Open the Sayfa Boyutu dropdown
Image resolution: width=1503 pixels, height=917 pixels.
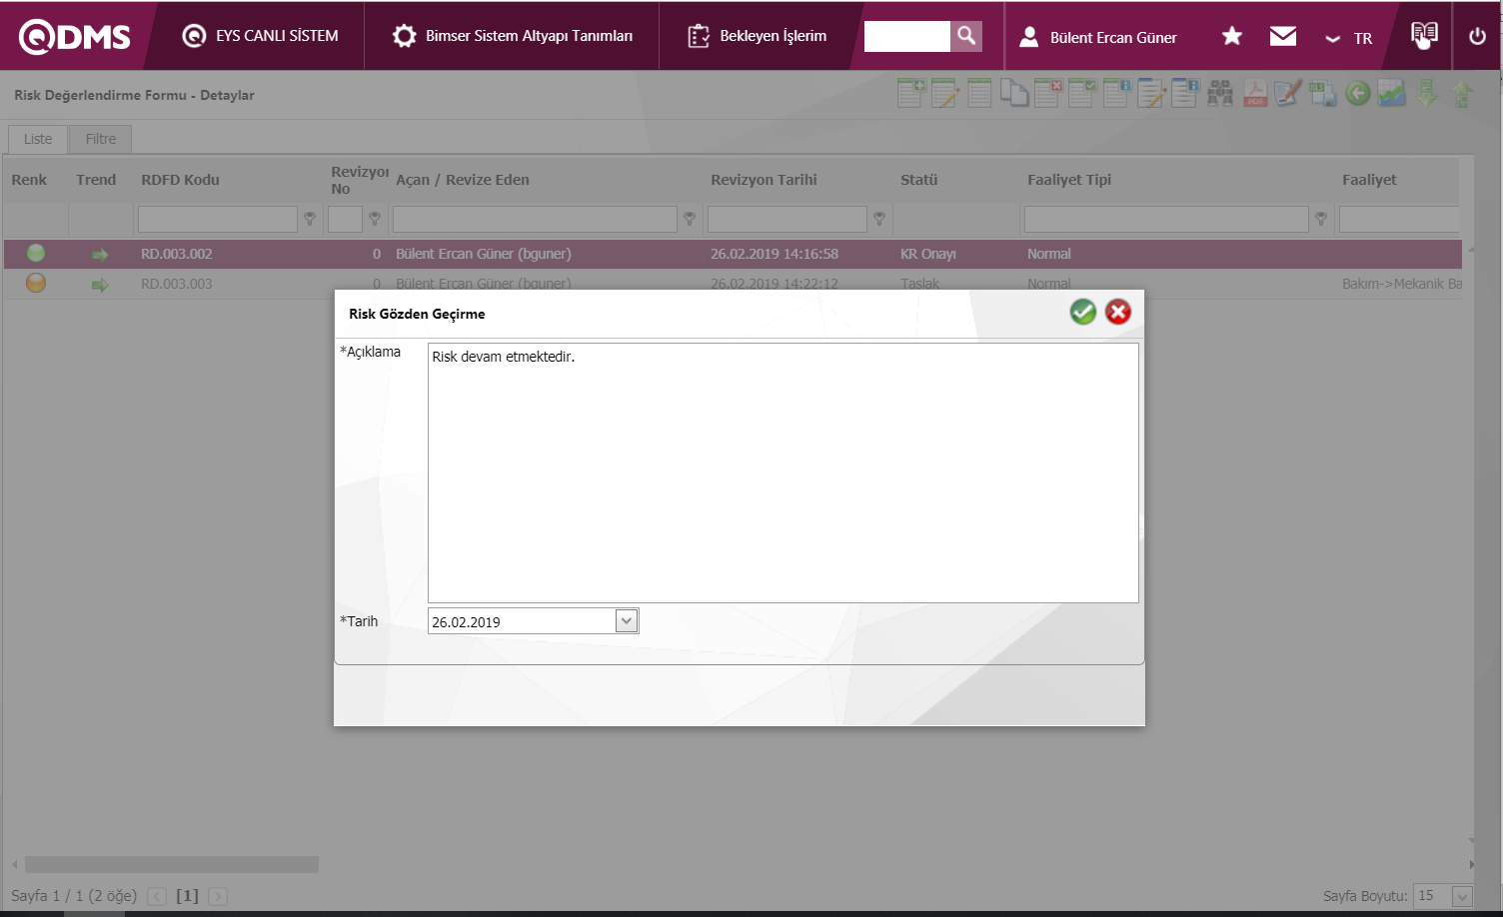tap(1462, 896)
